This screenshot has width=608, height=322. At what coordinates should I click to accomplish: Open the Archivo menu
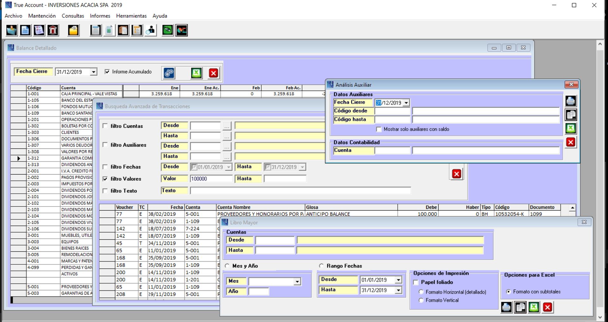[13, 16]
